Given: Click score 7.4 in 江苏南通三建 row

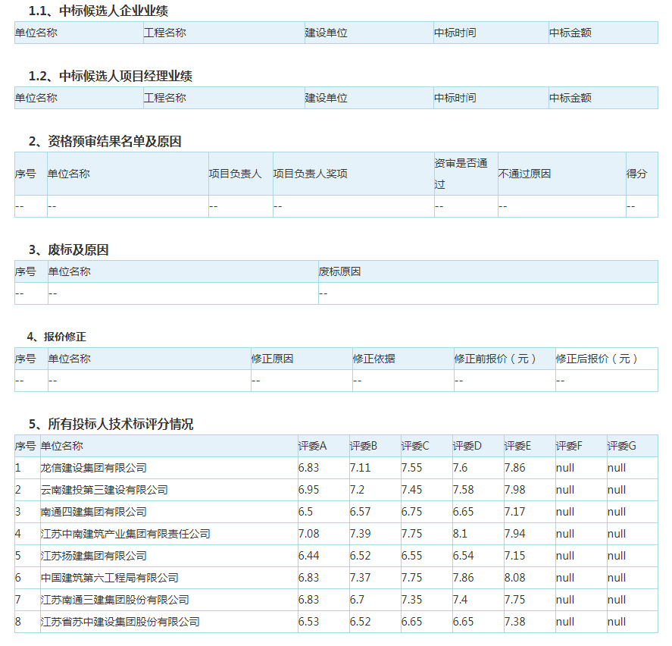Looking at the screenshot, I should pyautogui.click(x=460, y=600).
